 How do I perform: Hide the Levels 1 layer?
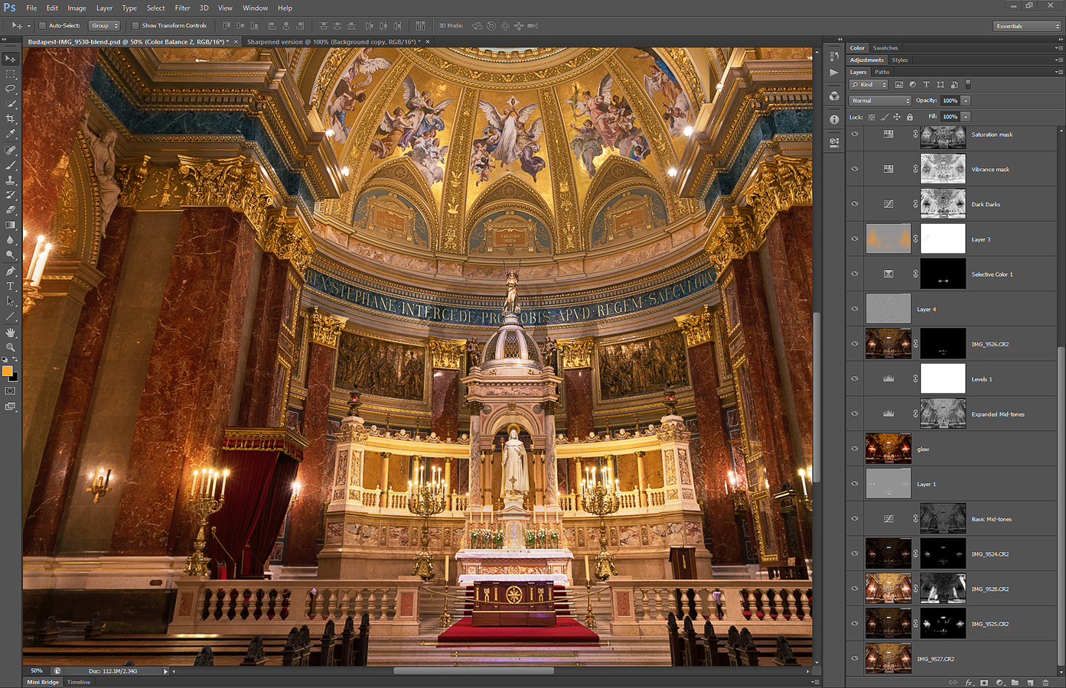point(855,378)
